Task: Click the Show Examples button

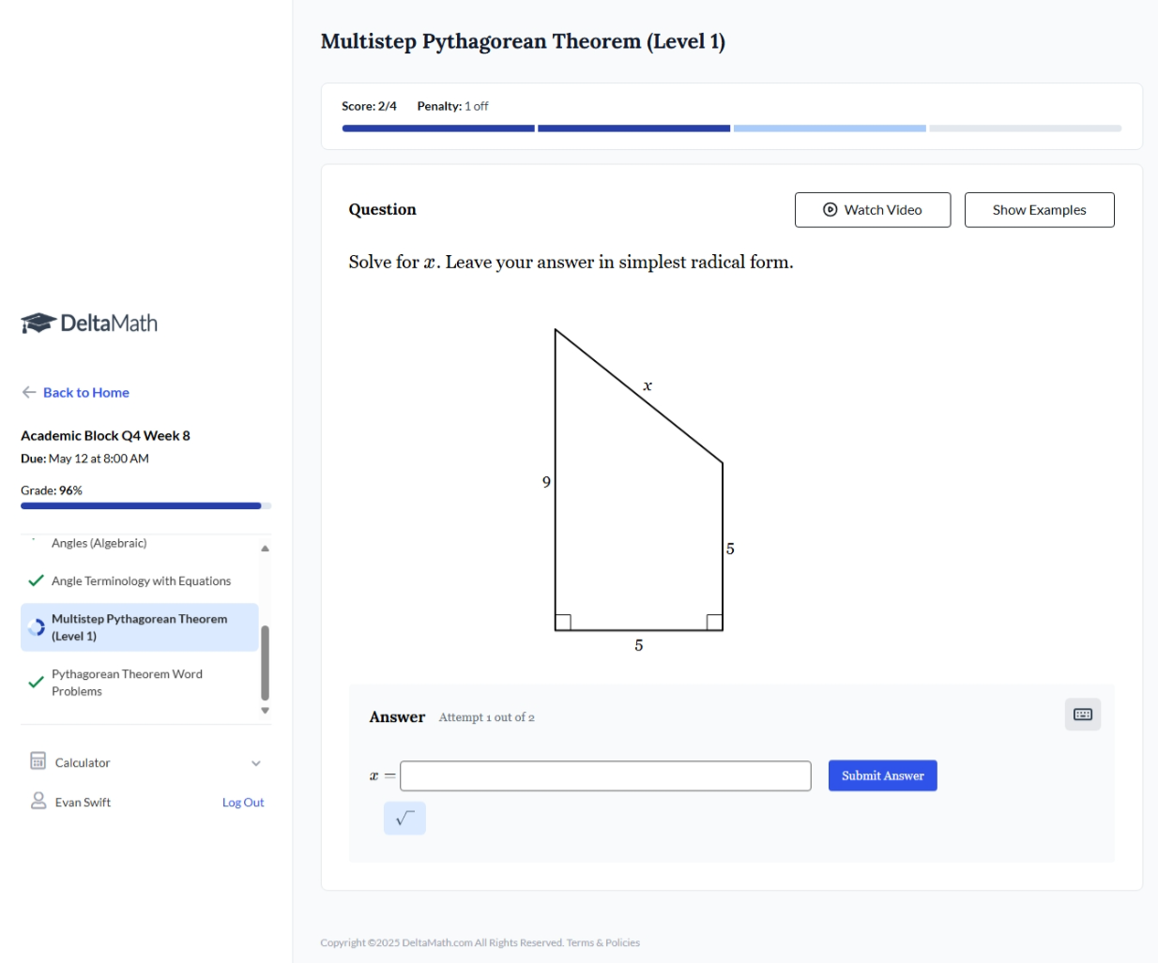Action: coord(1039,210)
